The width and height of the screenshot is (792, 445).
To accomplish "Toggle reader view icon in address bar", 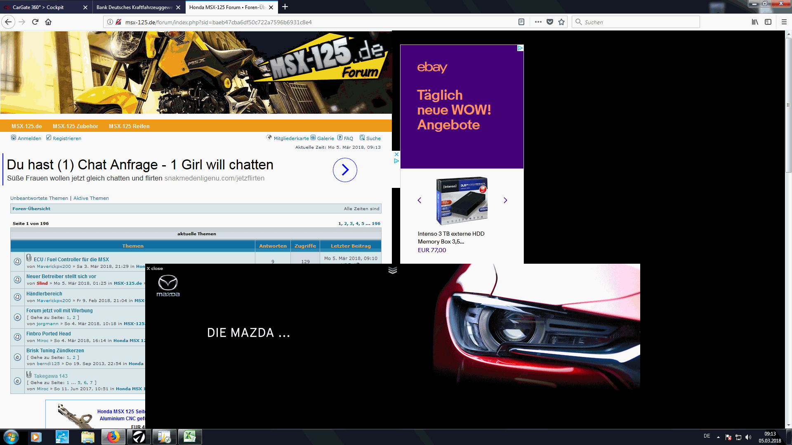I will click(x=521, y=22).
